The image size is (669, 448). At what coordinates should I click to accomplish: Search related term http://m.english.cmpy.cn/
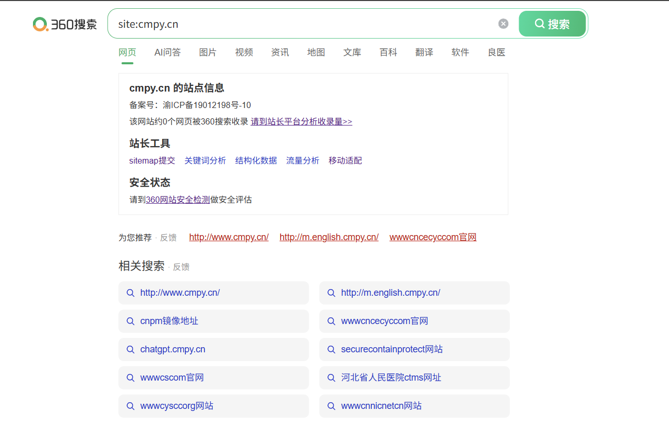click(415, 293)
